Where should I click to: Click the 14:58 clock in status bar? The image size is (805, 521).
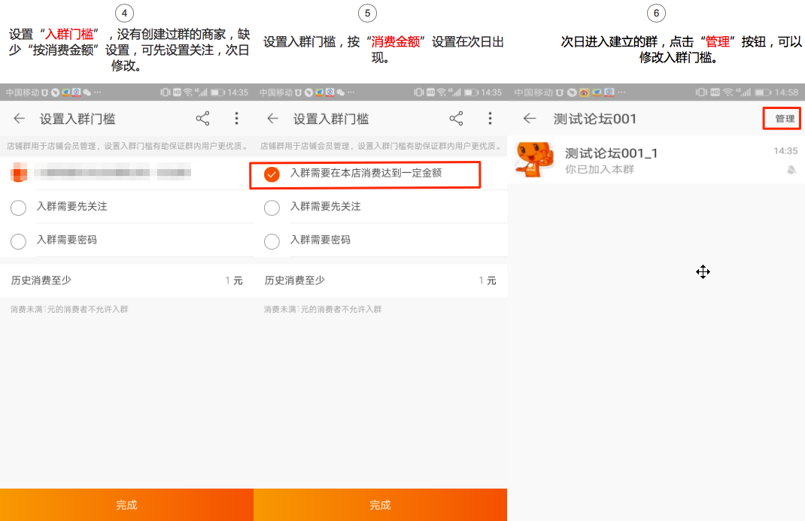click(786, 92)
